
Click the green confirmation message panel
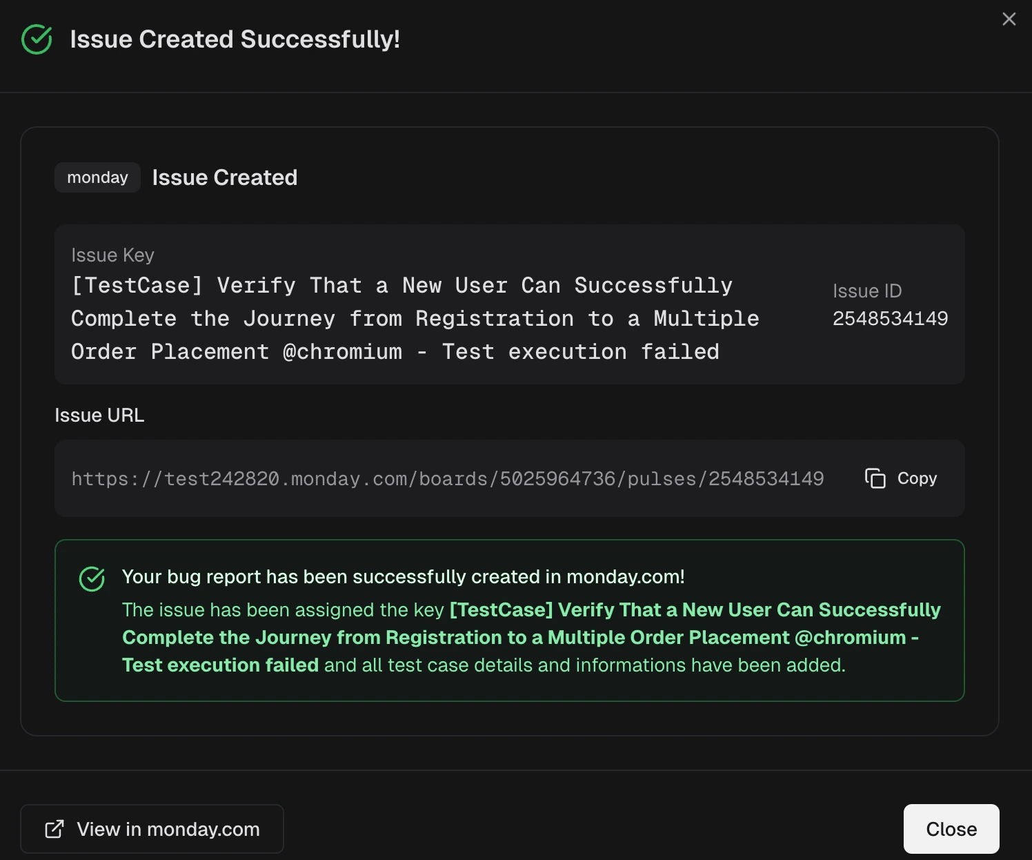click(509, 620)
